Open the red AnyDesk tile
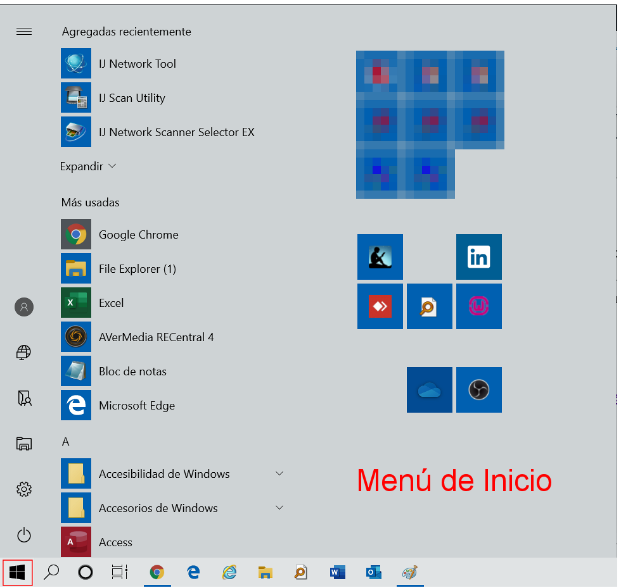The image size is (621, 588). point(380,306)
